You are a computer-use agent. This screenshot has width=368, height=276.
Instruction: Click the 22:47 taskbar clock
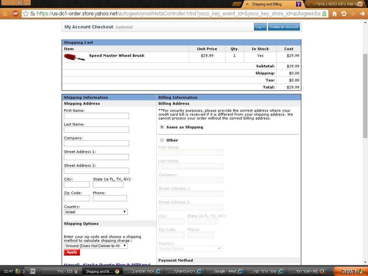pyautogui.click(x=8, y=271)
